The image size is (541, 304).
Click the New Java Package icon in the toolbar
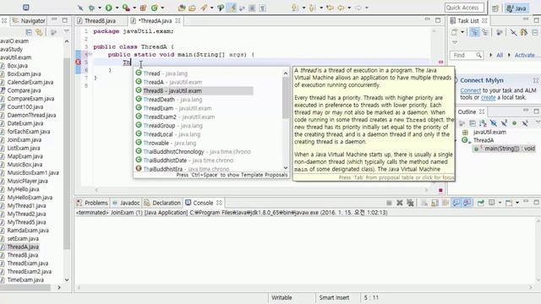[143, 8]
